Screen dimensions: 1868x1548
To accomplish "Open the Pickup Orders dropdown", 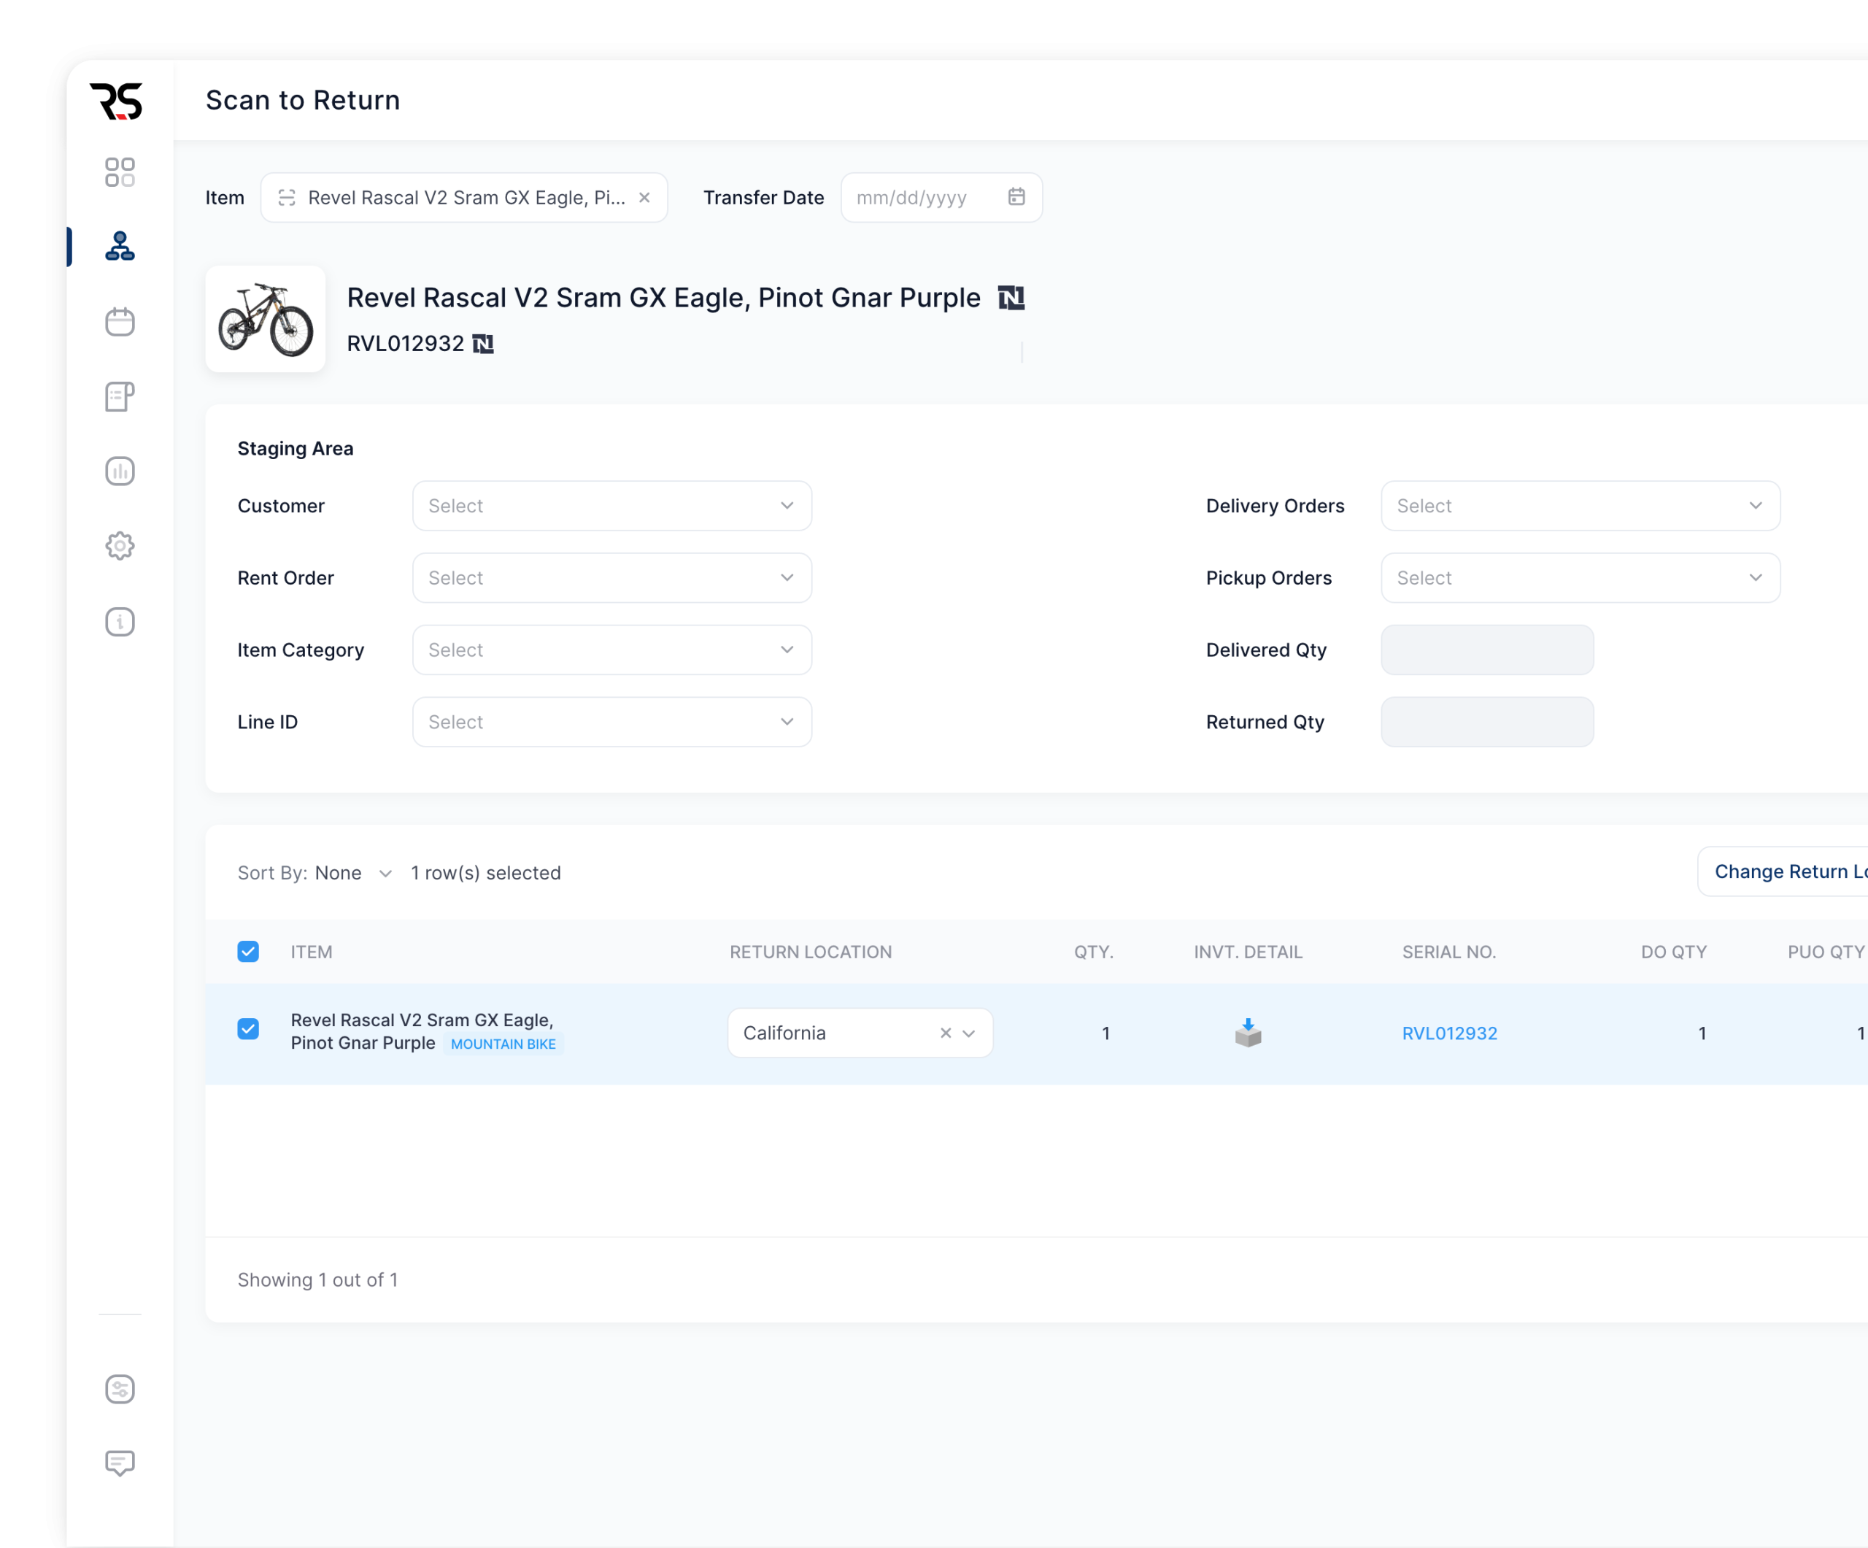I will 1581,577.
